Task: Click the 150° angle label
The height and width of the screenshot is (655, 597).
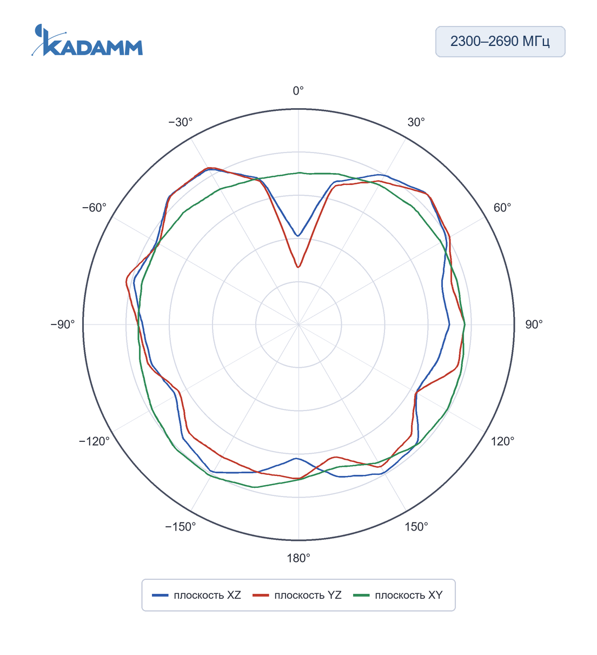Action: pos(416,527)
